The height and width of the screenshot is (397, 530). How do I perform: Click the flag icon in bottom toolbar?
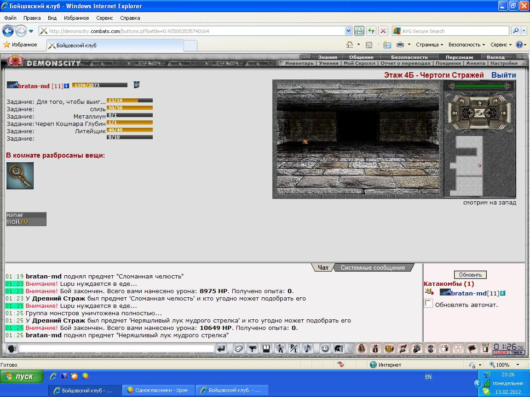[472, 348]
